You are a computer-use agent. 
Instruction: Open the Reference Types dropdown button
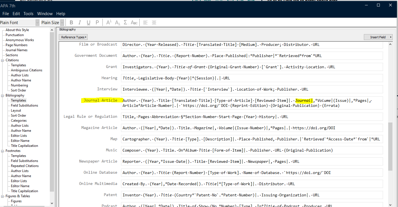(73, 37)
